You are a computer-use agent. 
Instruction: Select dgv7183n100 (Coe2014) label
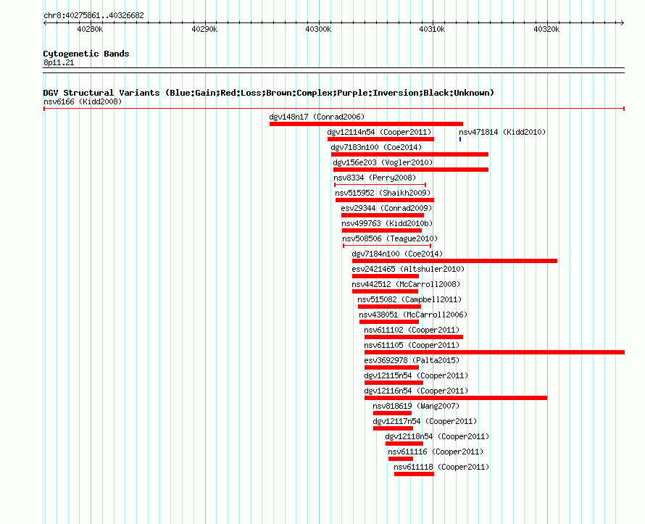point(376,147)
